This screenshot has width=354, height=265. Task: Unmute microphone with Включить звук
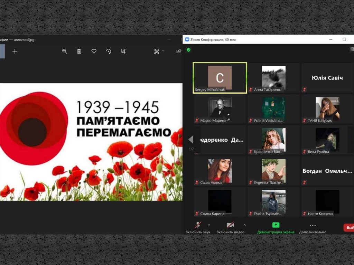[198, 226]
